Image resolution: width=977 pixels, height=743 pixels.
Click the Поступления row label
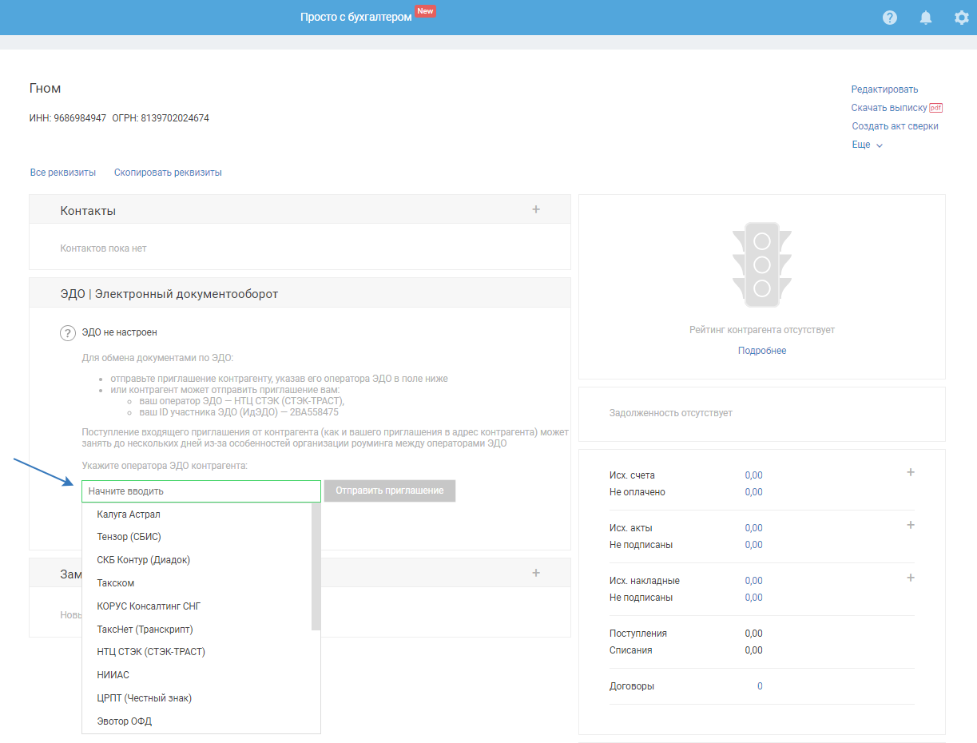(638, 634)
